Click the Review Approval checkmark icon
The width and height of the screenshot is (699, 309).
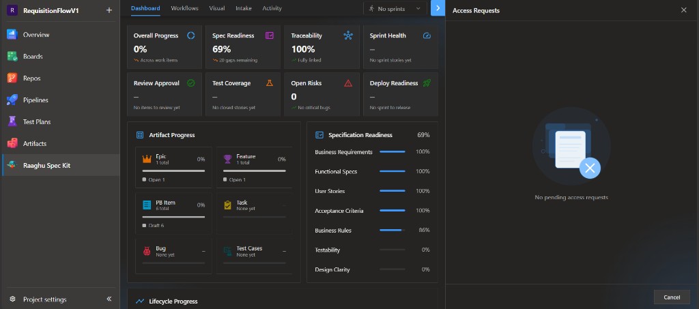[x=191, y=83]
